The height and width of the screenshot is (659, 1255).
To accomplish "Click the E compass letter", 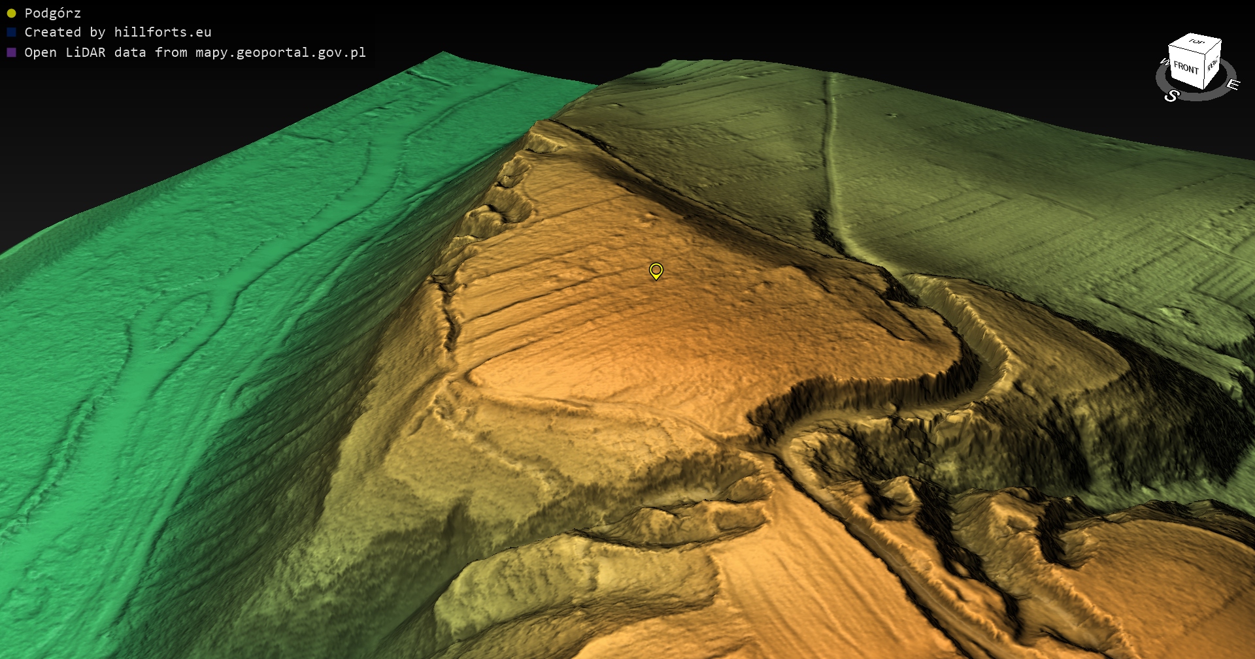I will pos(1233,84).
